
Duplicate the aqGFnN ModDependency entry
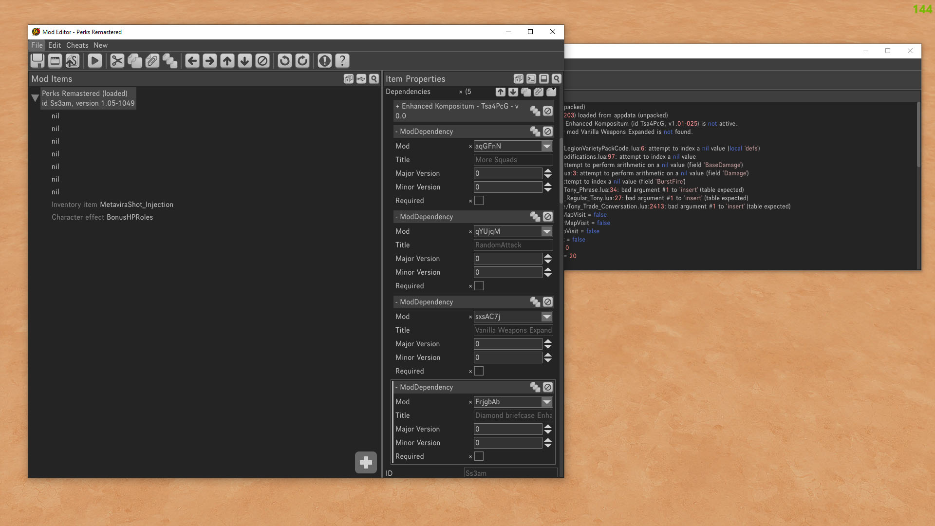[x=535, y=131]
